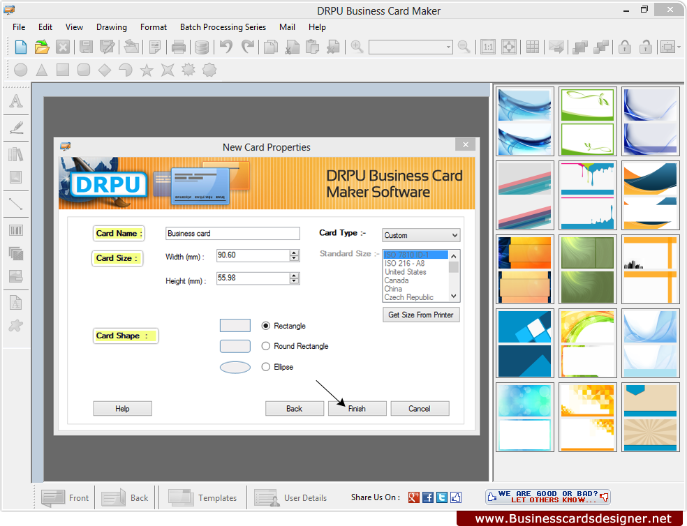
Task: Open the Drawing menu
Action: 112,27
